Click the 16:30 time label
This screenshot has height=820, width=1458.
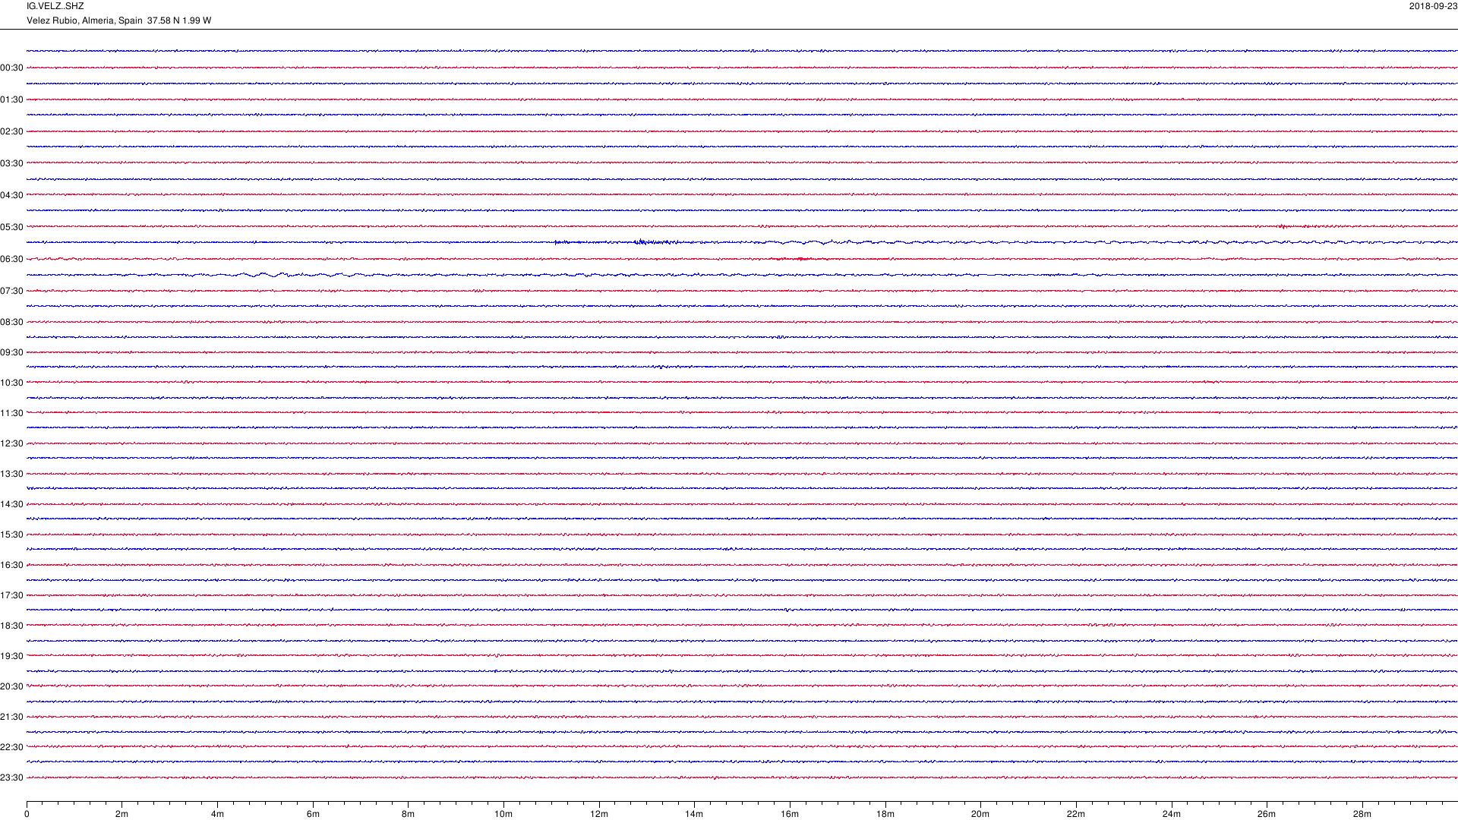pyautogui.click(x=11, y=565)
